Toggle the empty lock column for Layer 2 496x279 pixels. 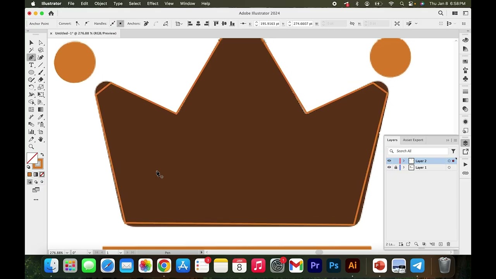[x=396, y=161]
